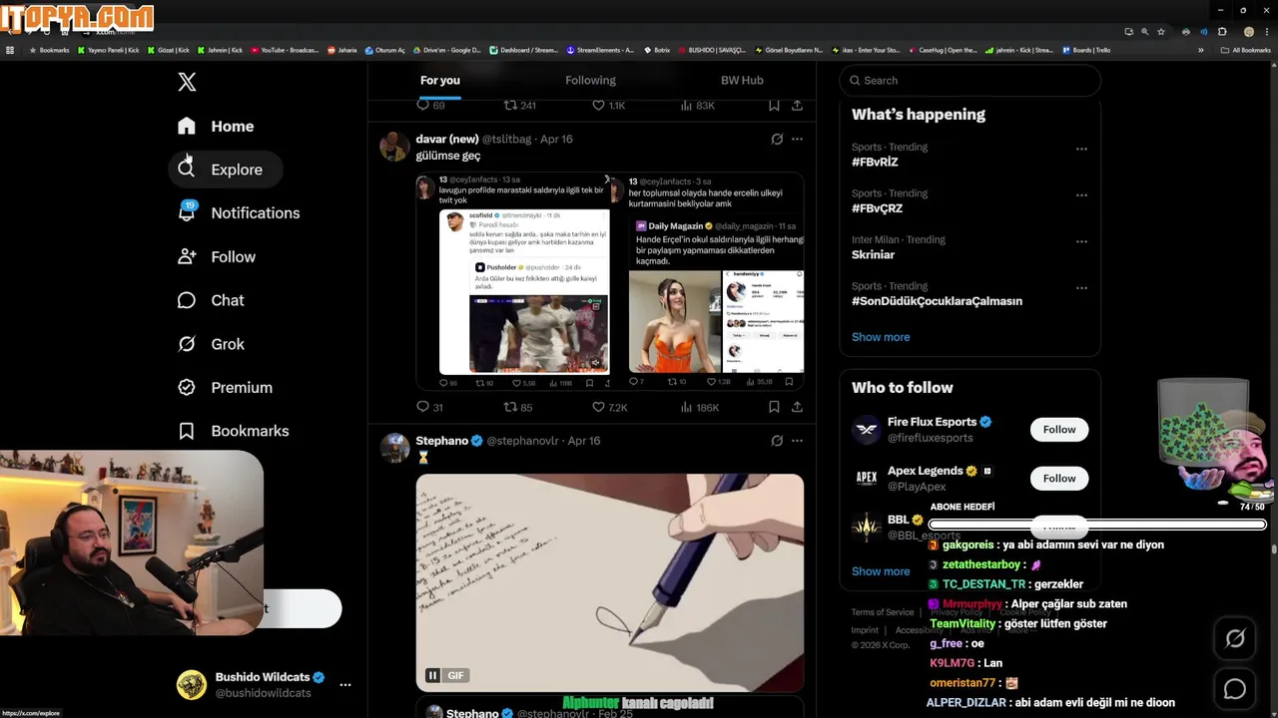Click the browser bookmark star icon
This screenshot has width=1278, height=718.
click(1161, 32)
